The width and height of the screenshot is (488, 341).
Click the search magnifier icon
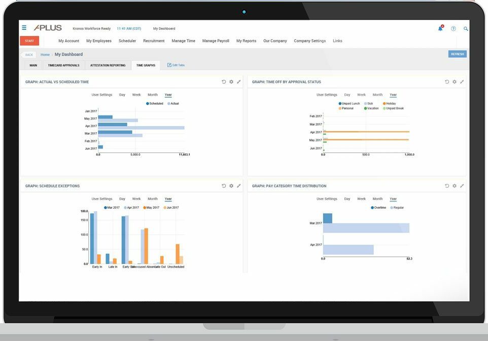(x=466, y=28)
